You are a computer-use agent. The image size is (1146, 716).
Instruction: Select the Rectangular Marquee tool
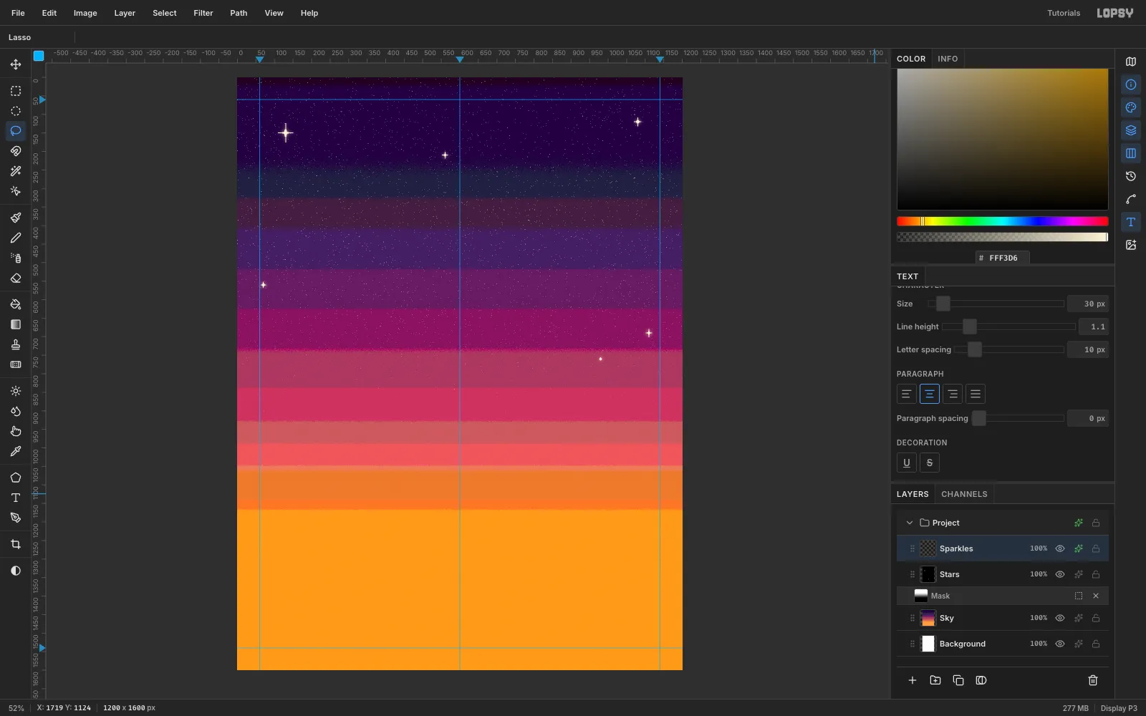pos(16,91)
